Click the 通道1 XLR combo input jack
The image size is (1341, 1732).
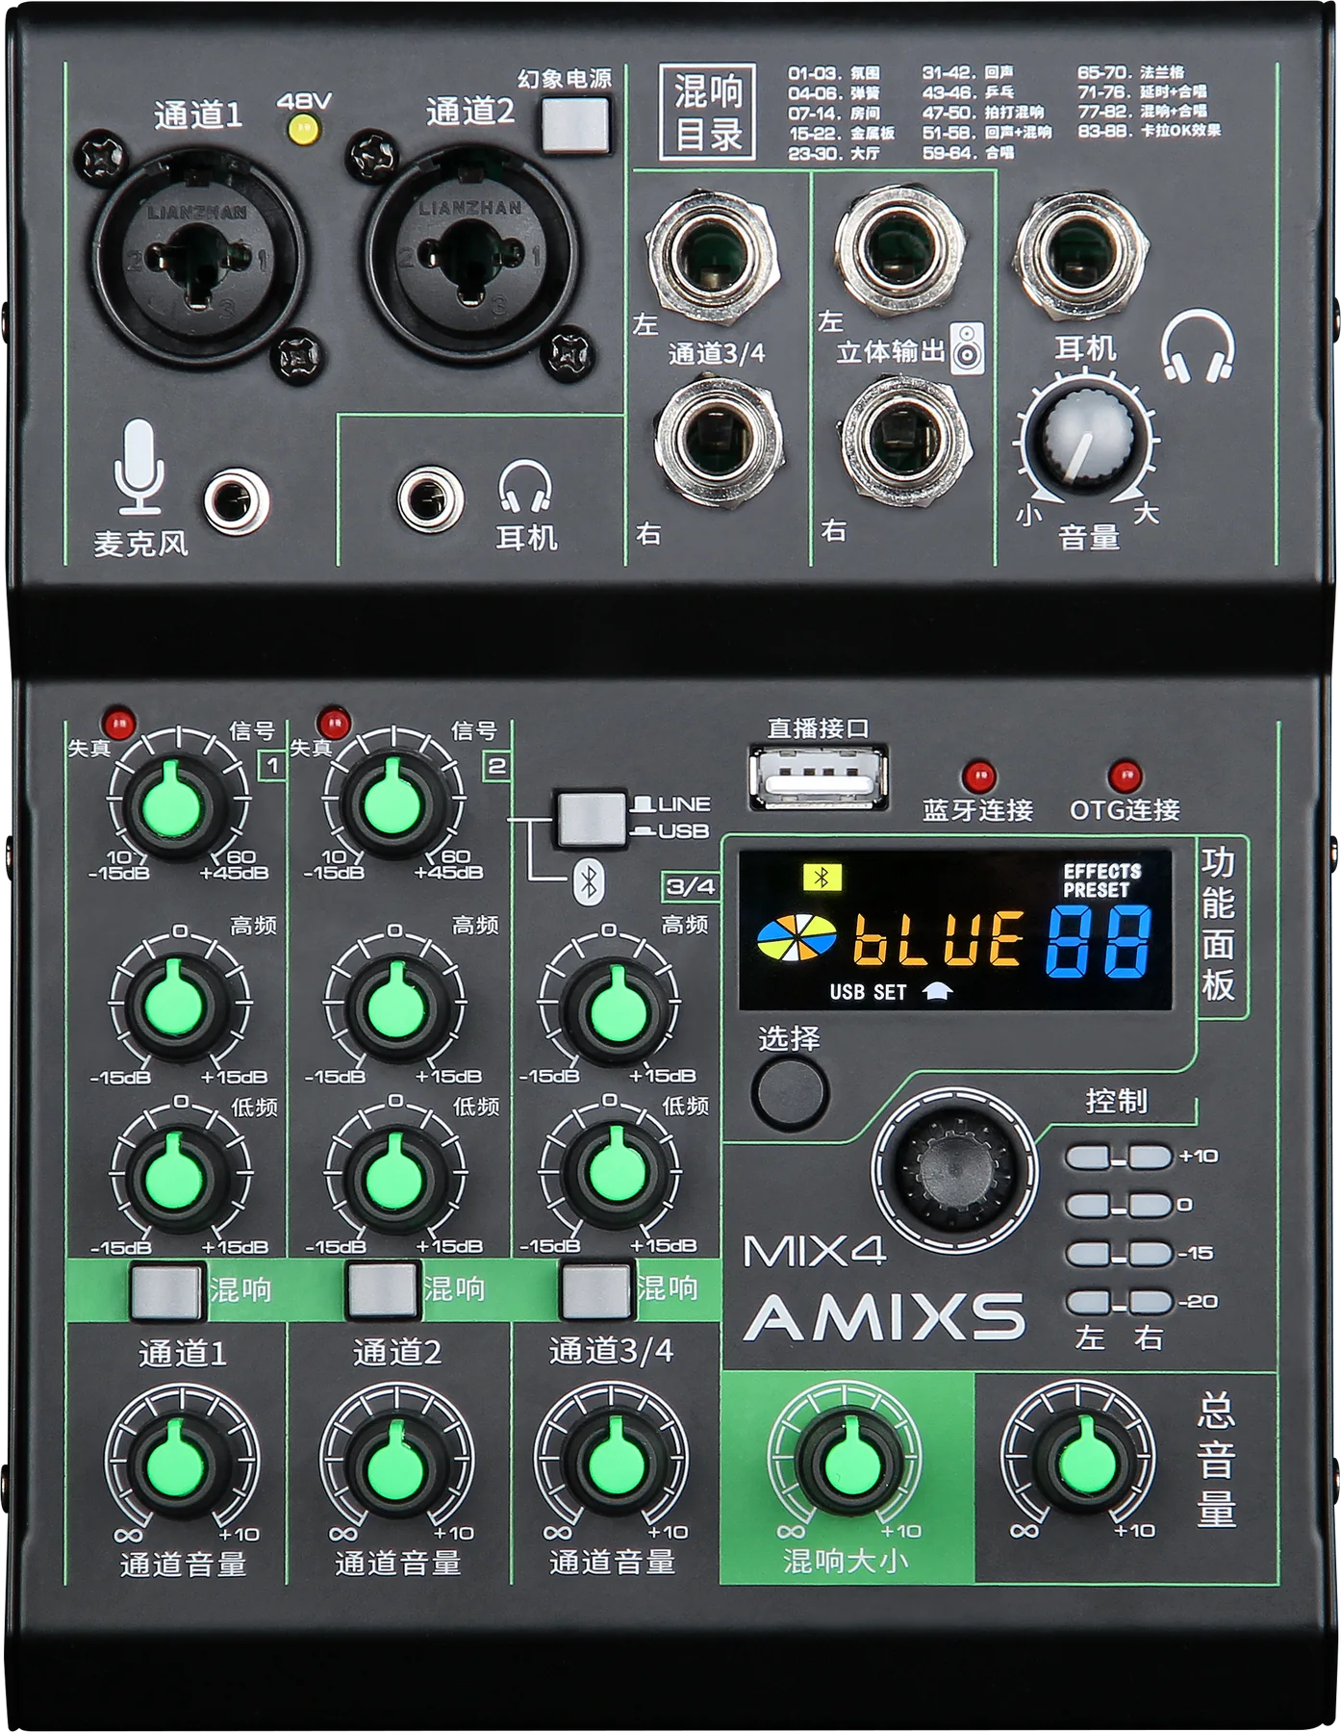[199, 258]
